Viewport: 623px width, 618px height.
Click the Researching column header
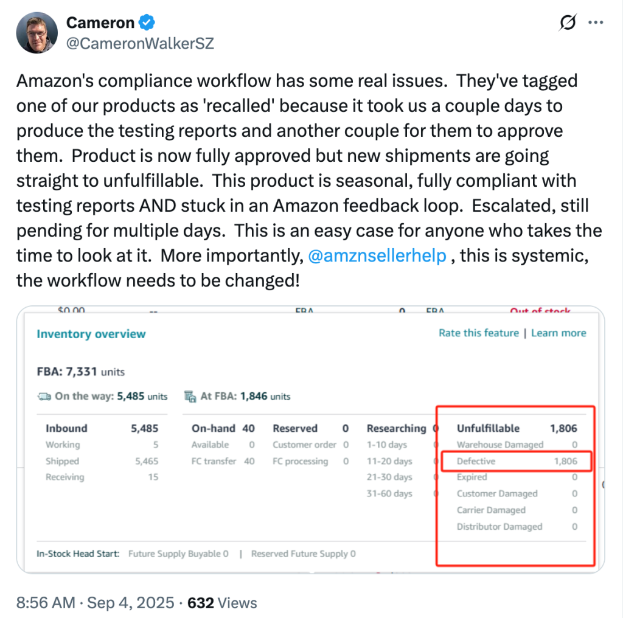396,428
